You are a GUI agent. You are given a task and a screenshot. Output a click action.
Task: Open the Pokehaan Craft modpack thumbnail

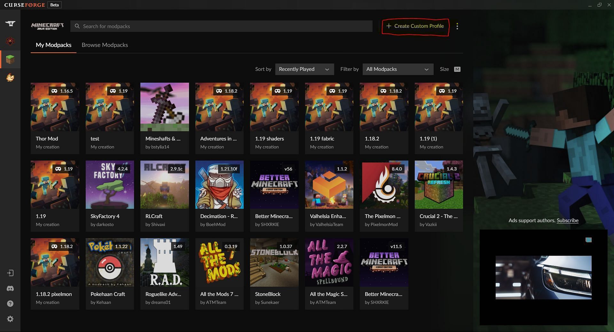(110, 262)
